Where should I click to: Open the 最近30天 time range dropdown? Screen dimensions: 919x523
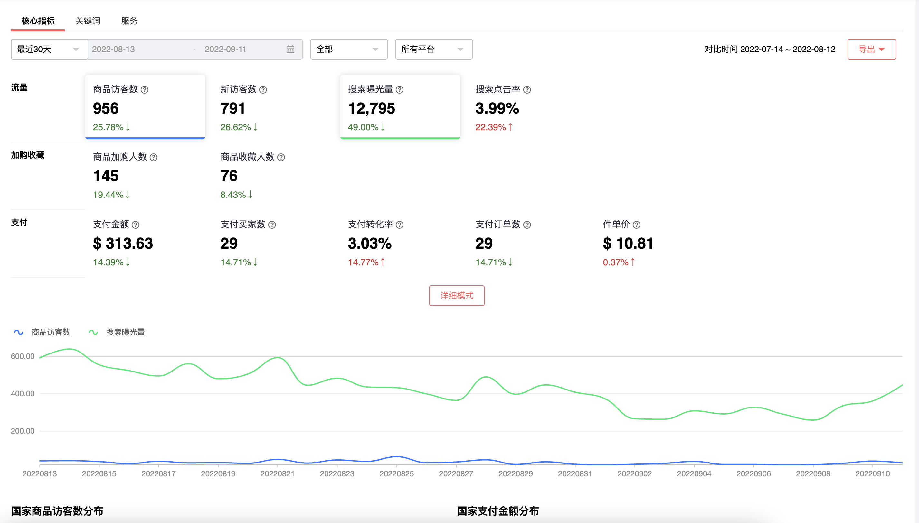(x=49, y=49)
